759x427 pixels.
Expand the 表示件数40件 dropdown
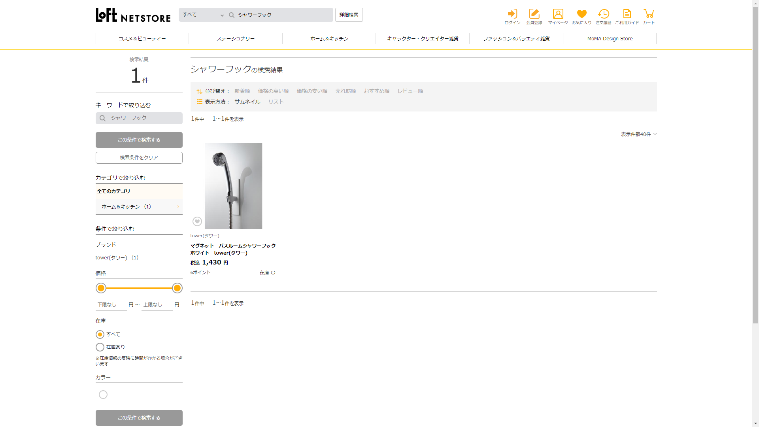click(638, 134)
